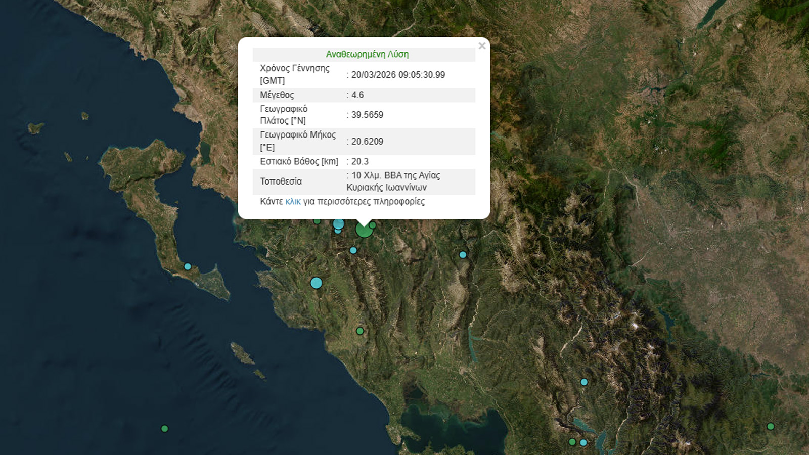
Task: Click the 'Αναθεωρημένη Λύση' popup header
Action: coord(367,54)
